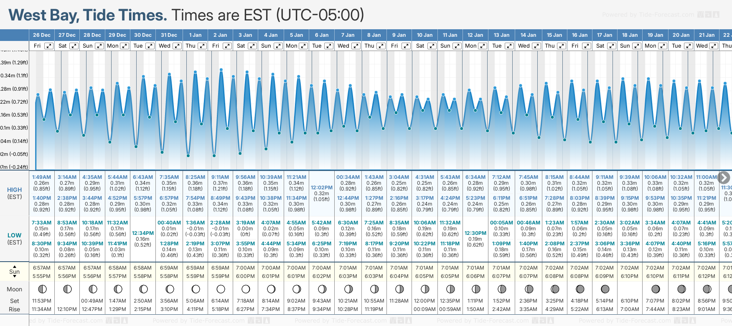Viewport: 732px width, 326px height.
Task: Select the 12 Jan date header
Action: click(x=475, y=35)
